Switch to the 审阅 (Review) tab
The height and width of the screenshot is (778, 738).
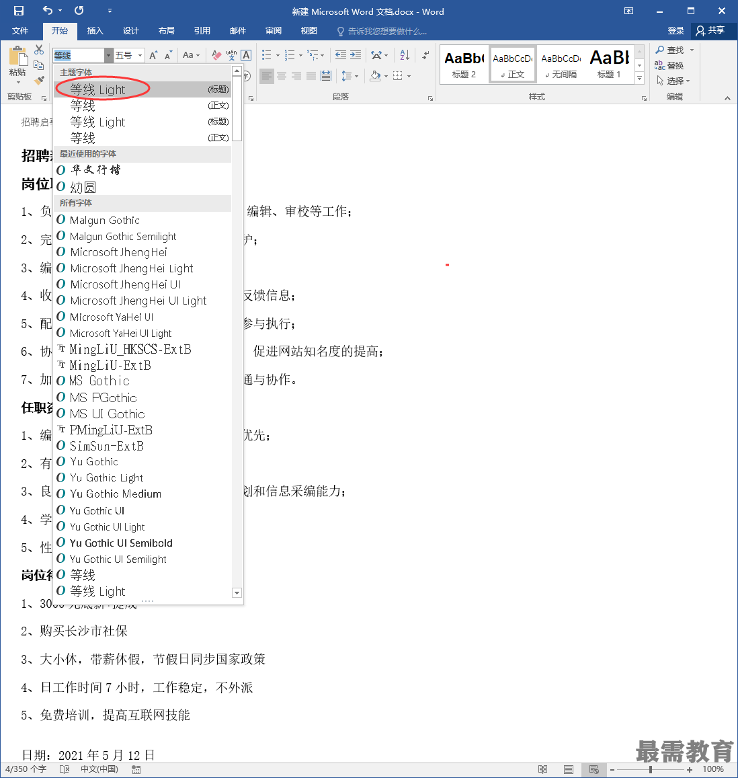274,31
